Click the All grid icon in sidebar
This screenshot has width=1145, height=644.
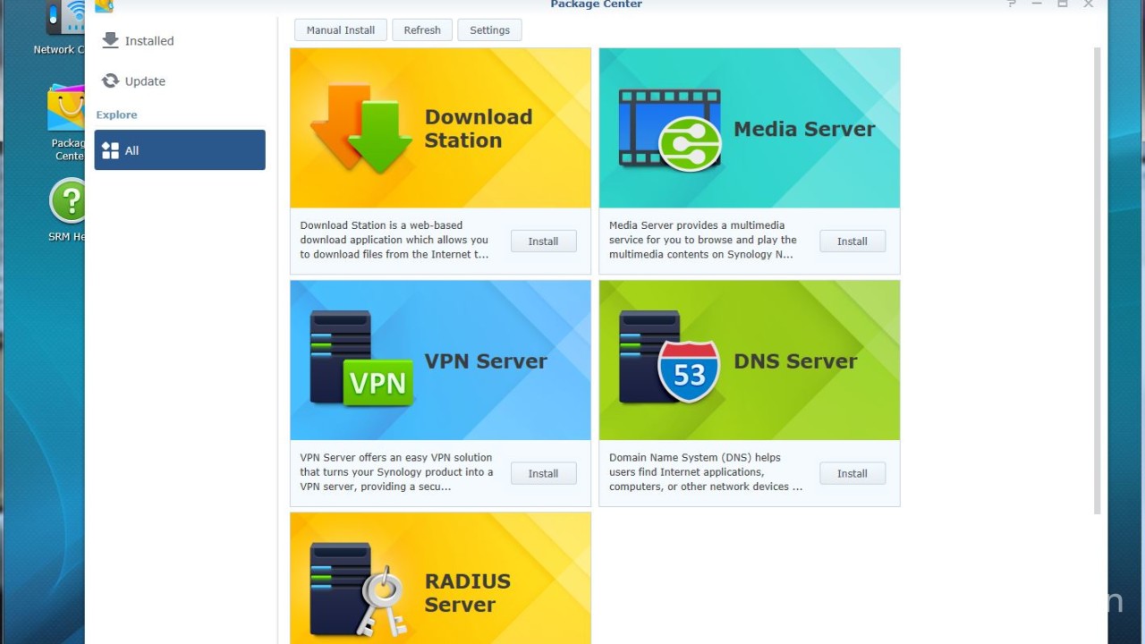point(110,150)
